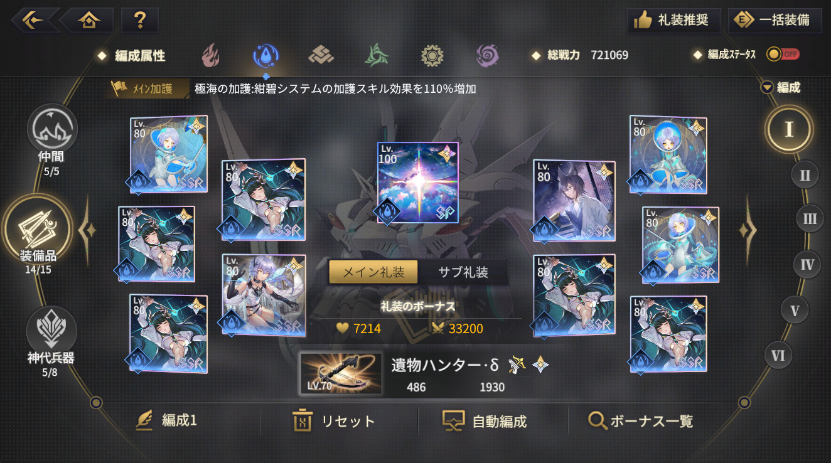This screenshot has height=463, width=831.
Task: Open help with question mark icon
Action: (139, 20)
